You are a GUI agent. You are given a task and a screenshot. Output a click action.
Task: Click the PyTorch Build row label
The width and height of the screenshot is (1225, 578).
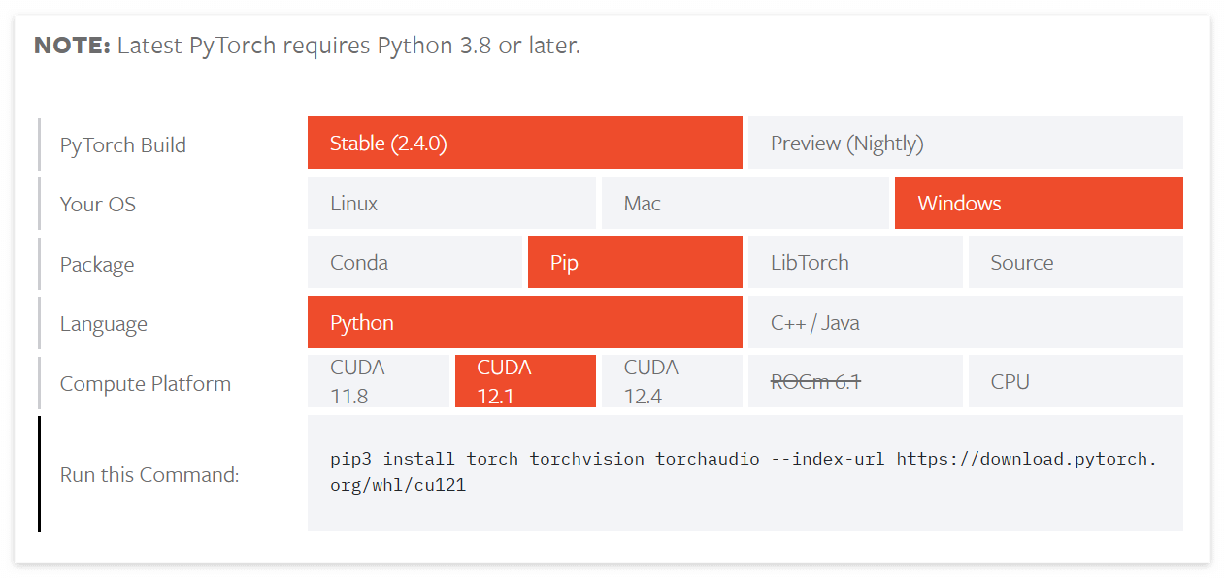(x=122, y=144)
